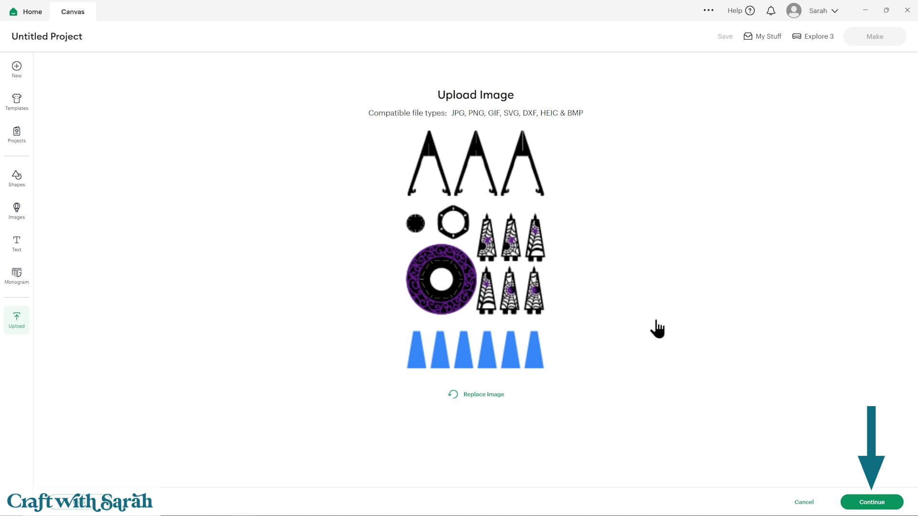Select the Upload sidebar icon

pyautogui.click(x=16, y=320)
